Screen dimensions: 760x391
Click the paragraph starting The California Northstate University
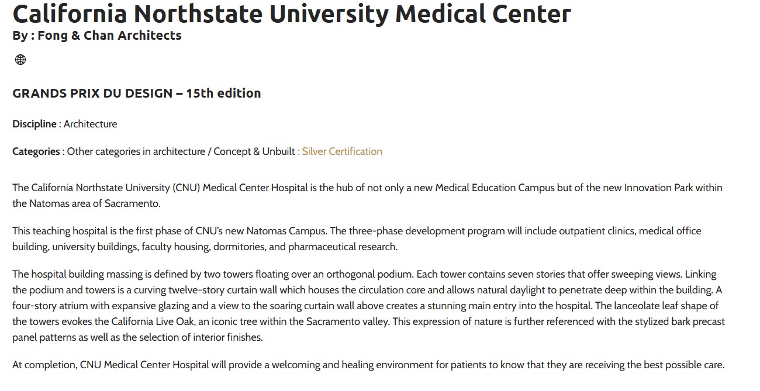(367, 196)
